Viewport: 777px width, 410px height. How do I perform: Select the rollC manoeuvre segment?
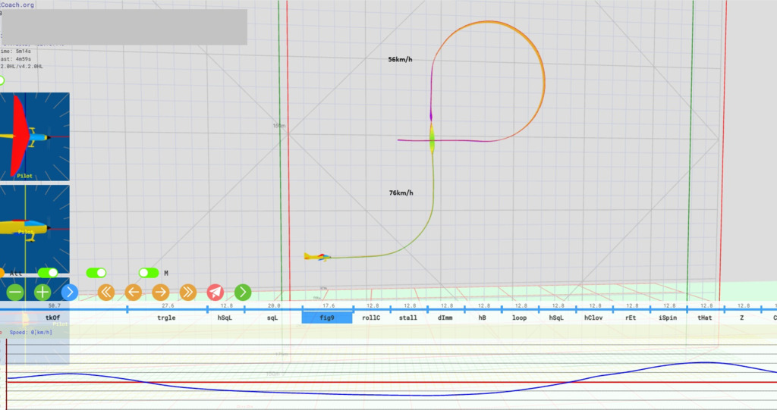tap(371, 318)
